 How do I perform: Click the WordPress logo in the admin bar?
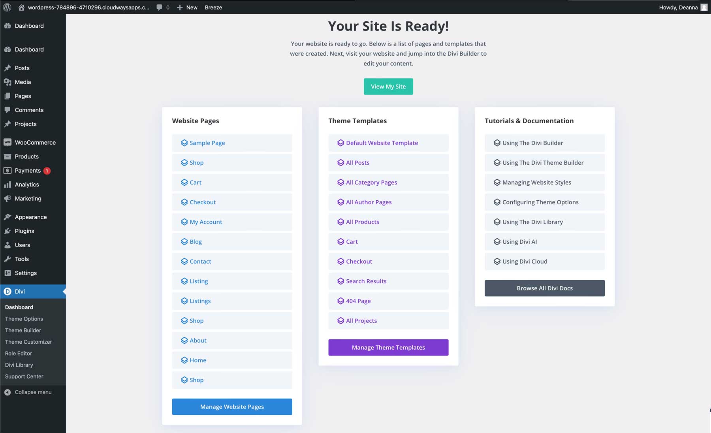click(x=7, y=7)
